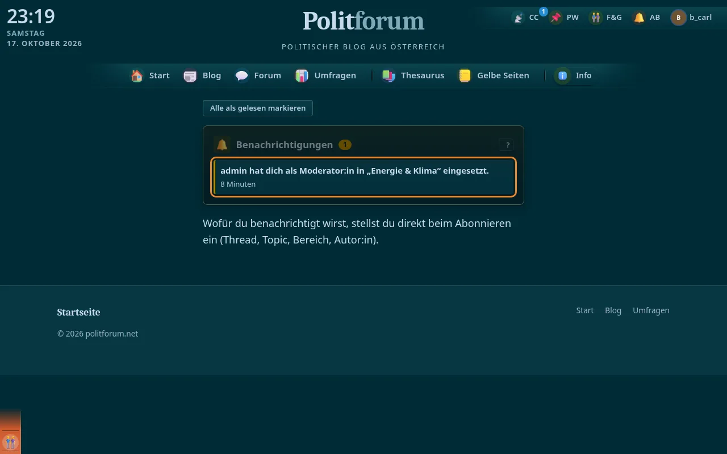
Task: Open the moderator notification from admin
Action: [363, 177]
